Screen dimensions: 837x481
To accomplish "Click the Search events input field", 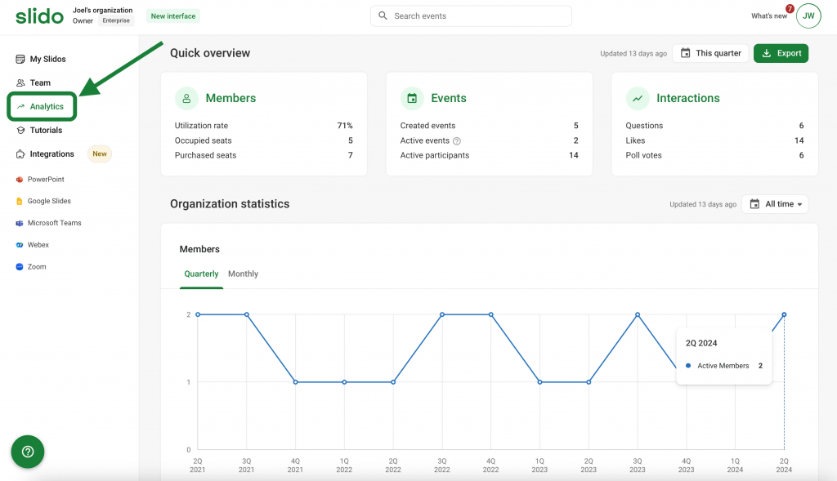I will pyautogui.click(x=471, y=16).
